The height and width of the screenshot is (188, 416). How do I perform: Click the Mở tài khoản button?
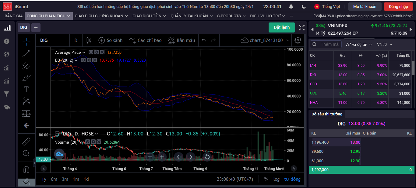[365, 6]
